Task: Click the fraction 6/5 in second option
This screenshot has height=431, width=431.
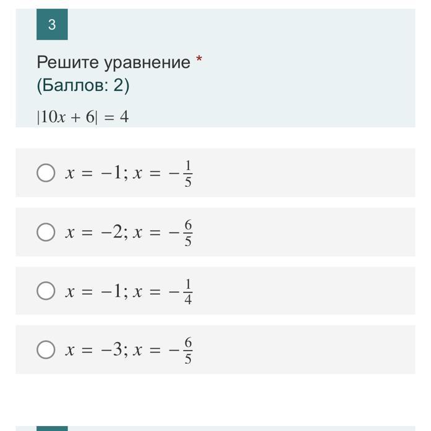Action: (188, 233)
